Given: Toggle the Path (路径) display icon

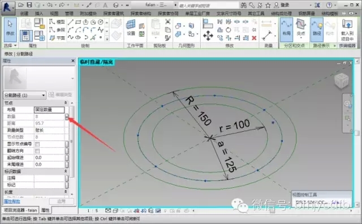Looking at the screenshot, I should click(x=317, y=29).
